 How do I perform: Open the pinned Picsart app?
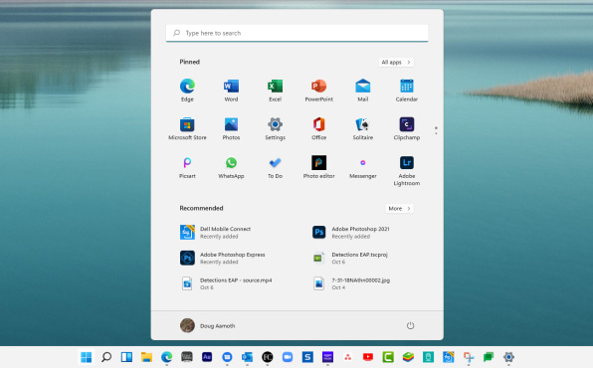tap(187, 167)
